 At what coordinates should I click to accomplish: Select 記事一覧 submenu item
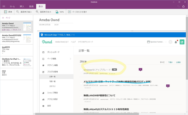pyautogui.click(x=56, y=77)
